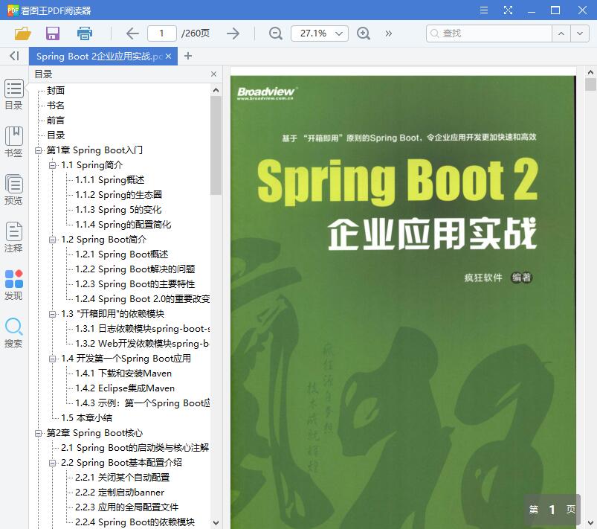Go to 2.2.1 关闭某个自动配置
597x529 pixels.
coord(122,477)
